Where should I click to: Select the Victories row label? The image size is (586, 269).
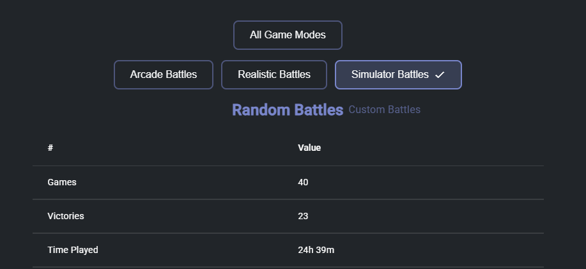click(66, 216)
